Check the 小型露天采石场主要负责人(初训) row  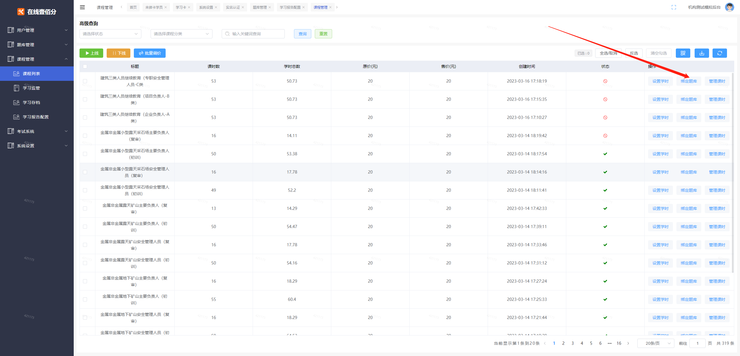(85, 154)
